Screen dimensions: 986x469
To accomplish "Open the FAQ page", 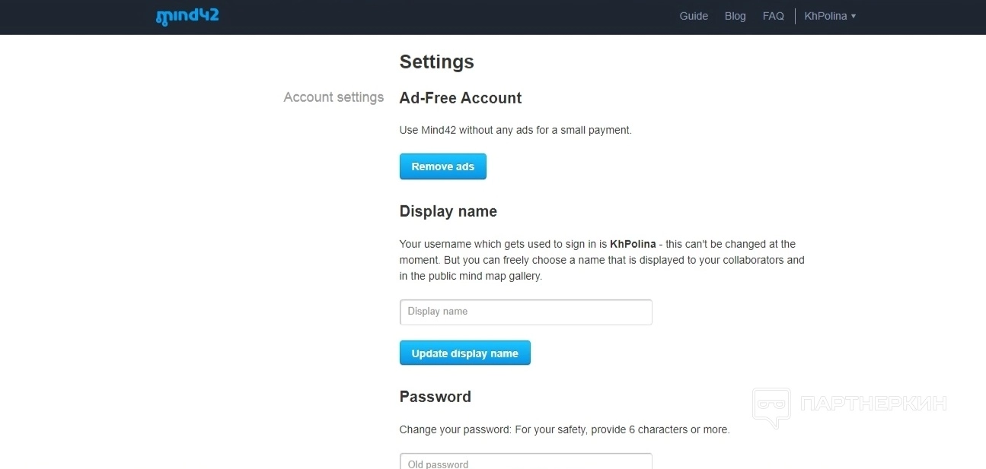I will pyautogui.click(x=773, y=16).
